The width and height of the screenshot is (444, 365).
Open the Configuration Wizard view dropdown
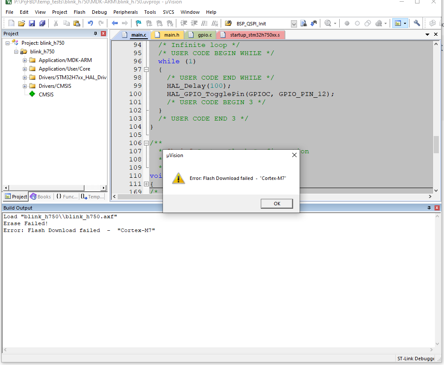(x=406, y=23)
